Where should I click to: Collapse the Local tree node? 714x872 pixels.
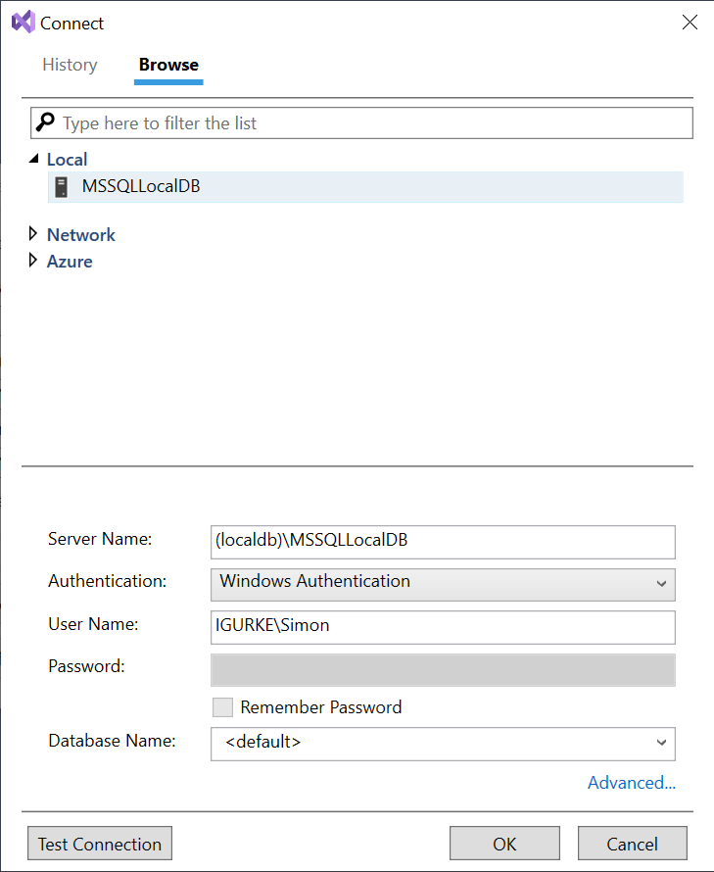pyautogui.click(x=34, y=159)
